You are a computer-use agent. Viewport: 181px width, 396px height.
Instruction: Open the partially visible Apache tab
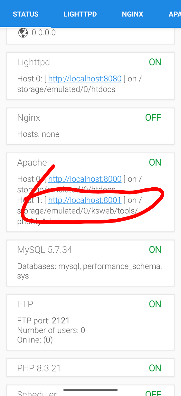175,14
